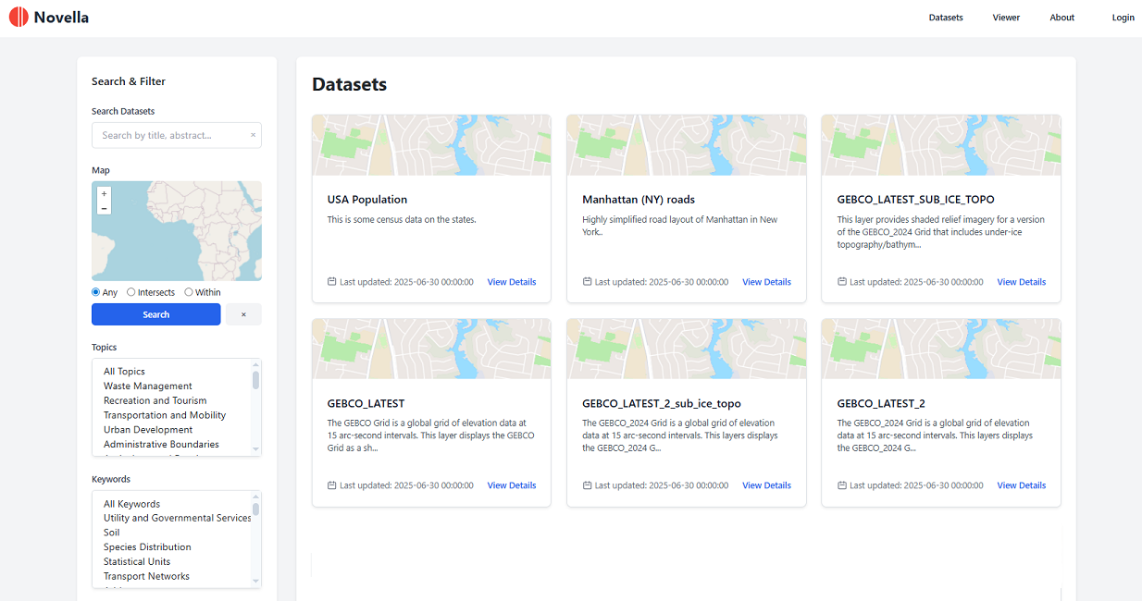View Details of GEBCO_LATEST_2_sub_ice_topo

[x=766, y=485]
